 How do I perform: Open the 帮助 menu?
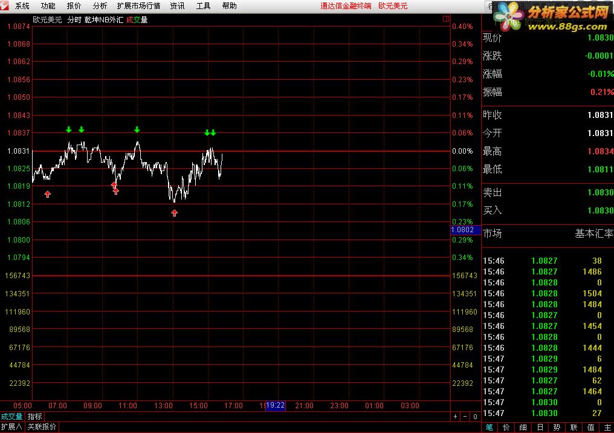tap(229, 6)
